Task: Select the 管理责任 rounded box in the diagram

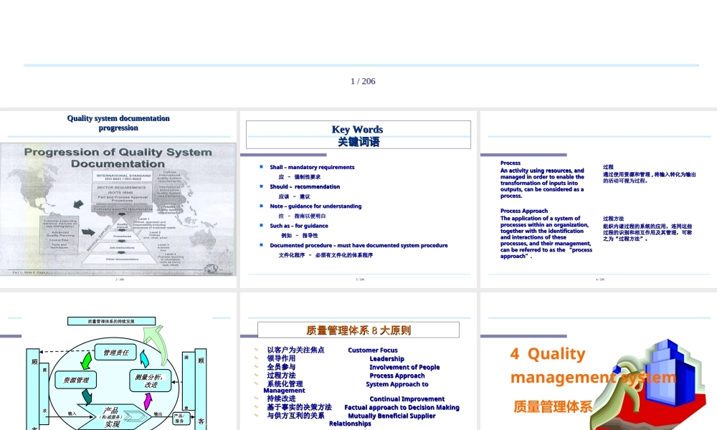Action: coord(116,352)
